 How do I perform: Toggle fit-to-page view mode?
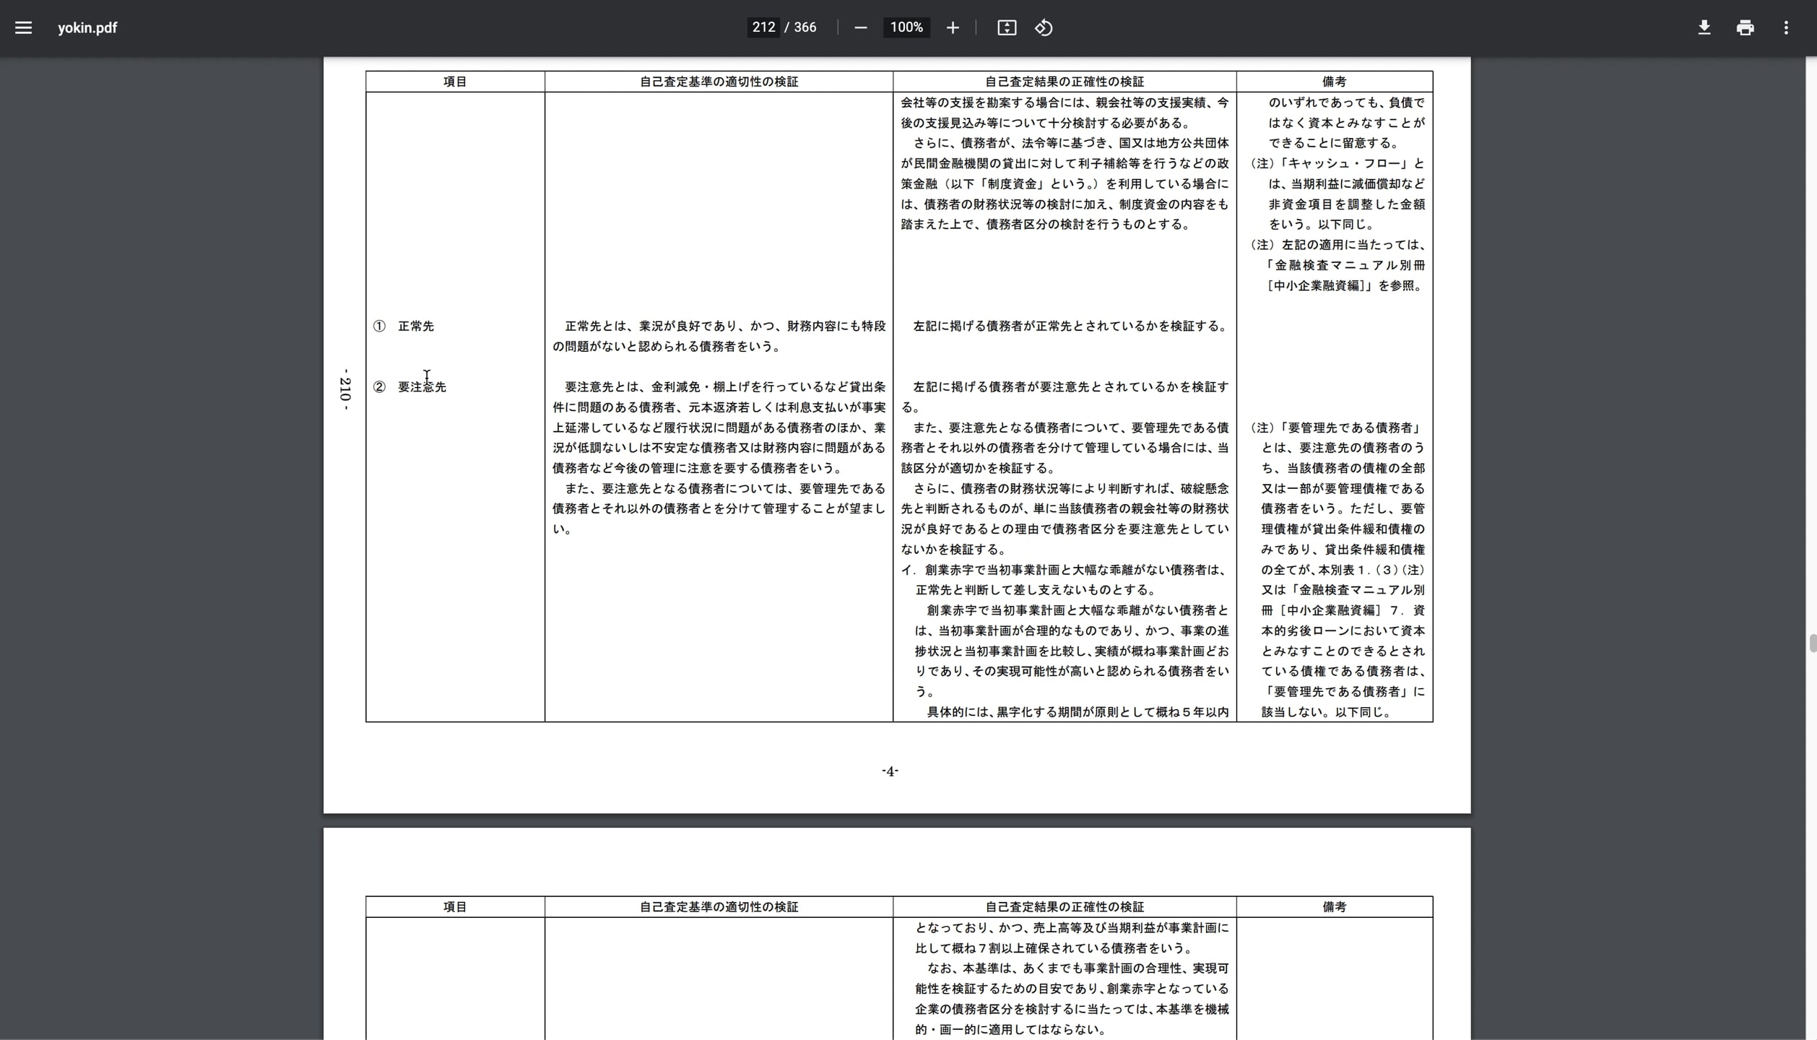tap(1007, 27)
